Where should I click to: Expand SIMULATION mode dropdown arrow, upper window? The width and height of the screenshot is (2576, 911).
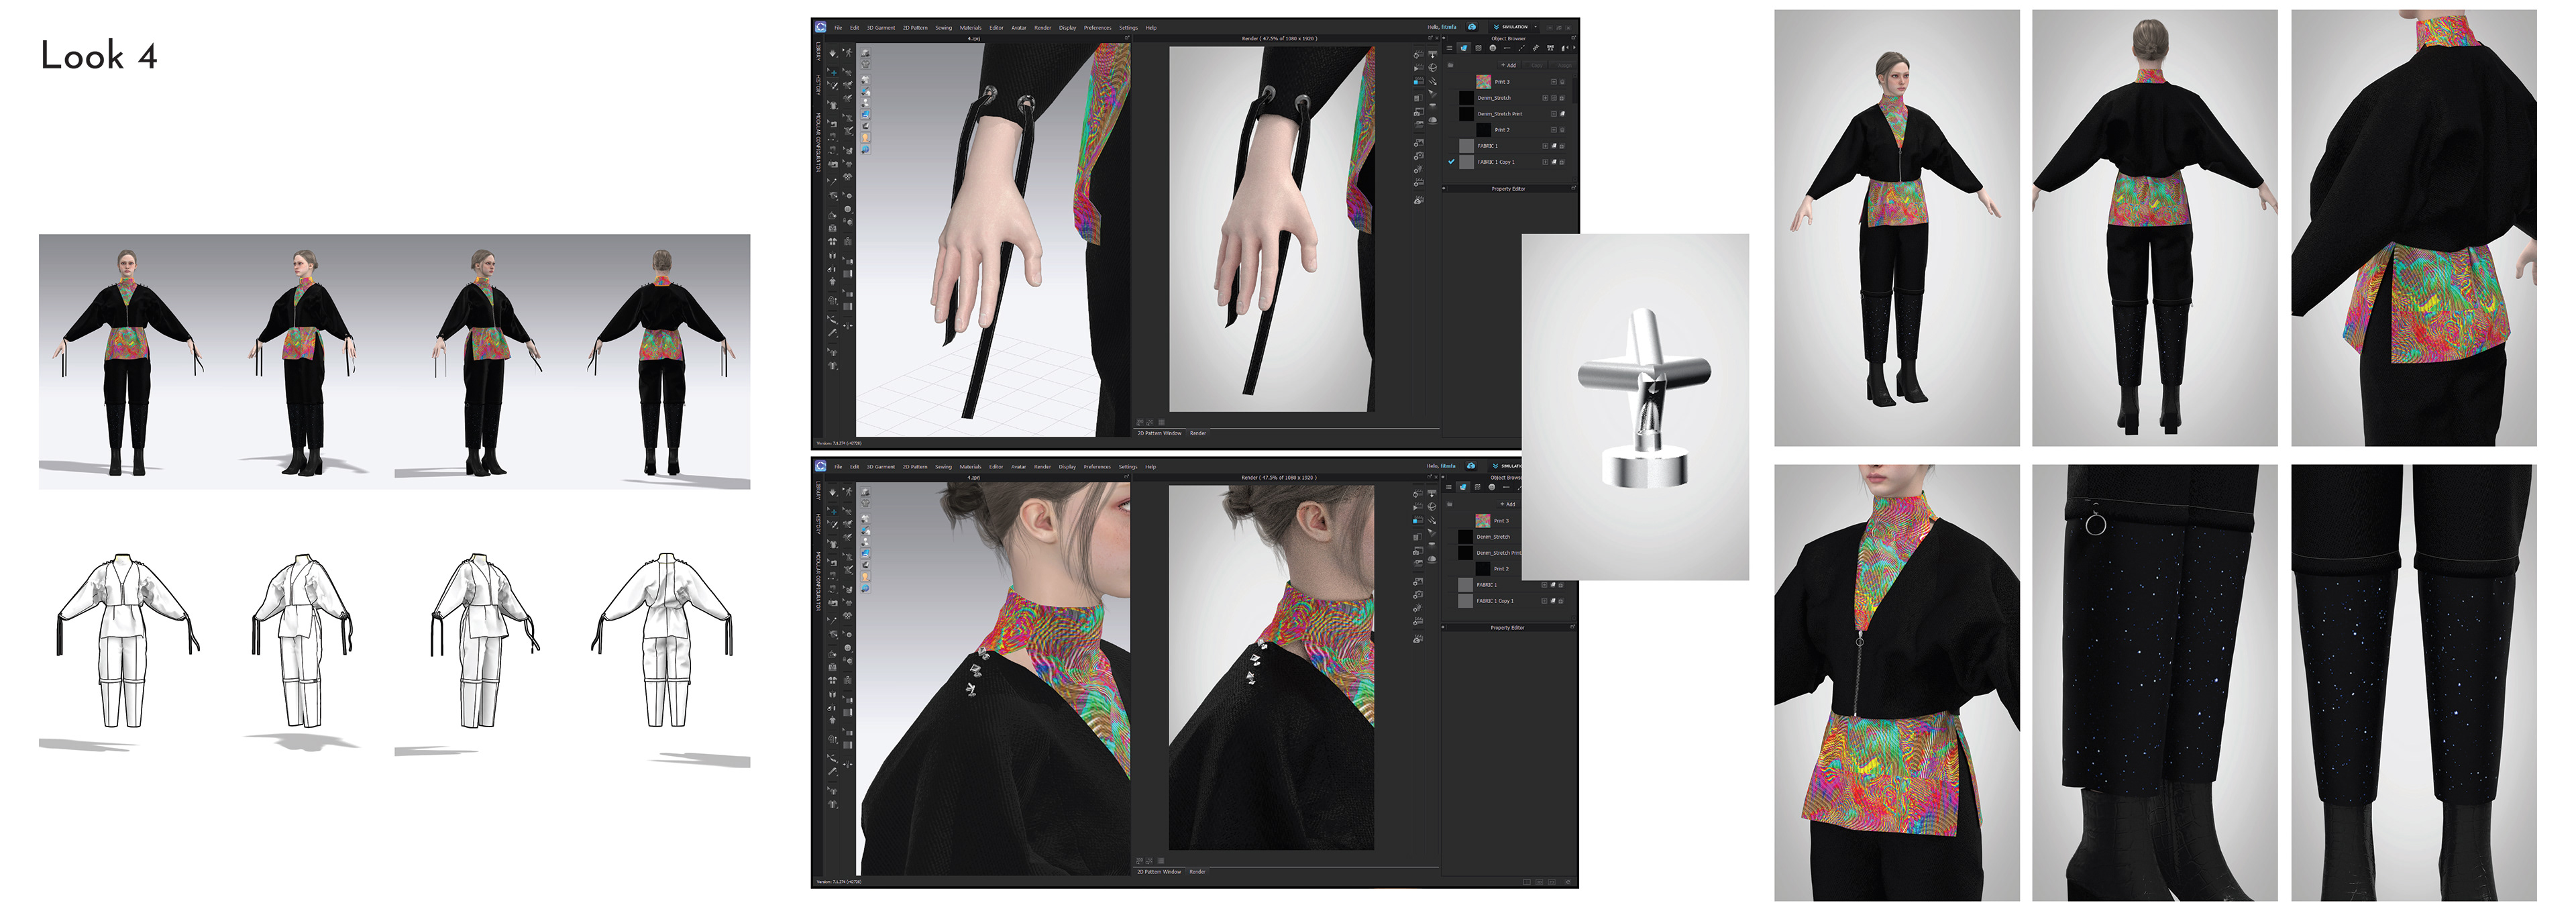[x=1536, y=27]
